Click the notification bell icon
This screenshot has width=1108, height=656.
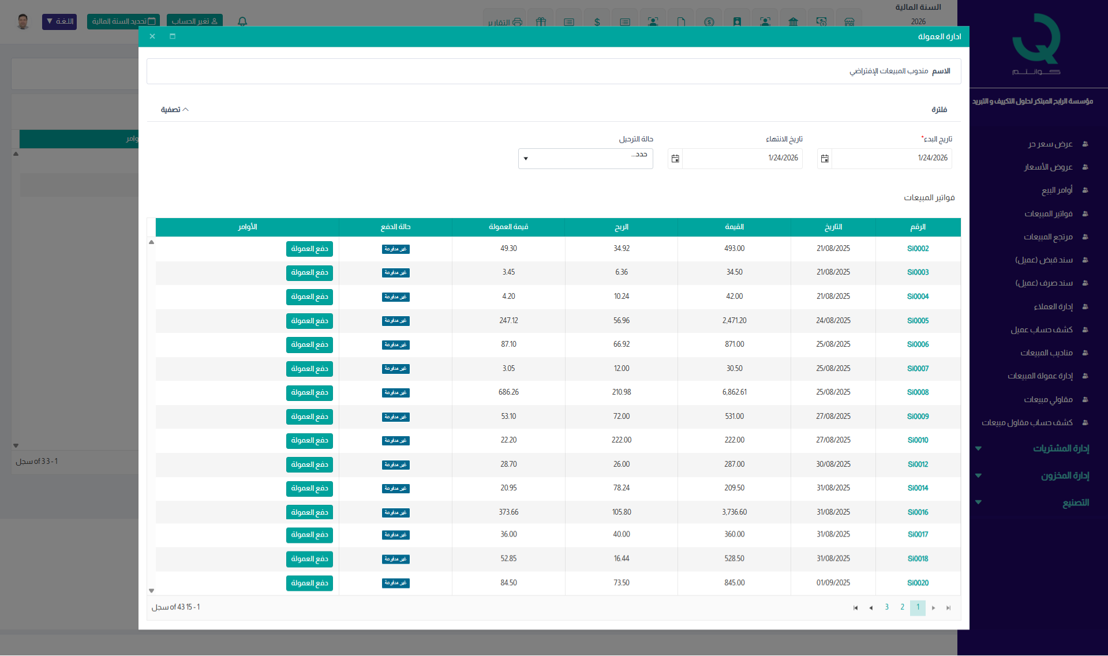coord(242,21)
